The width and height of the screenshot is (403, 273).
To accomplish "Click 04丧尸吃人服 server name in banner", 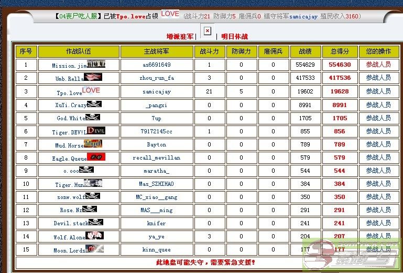I will (78, 16).
